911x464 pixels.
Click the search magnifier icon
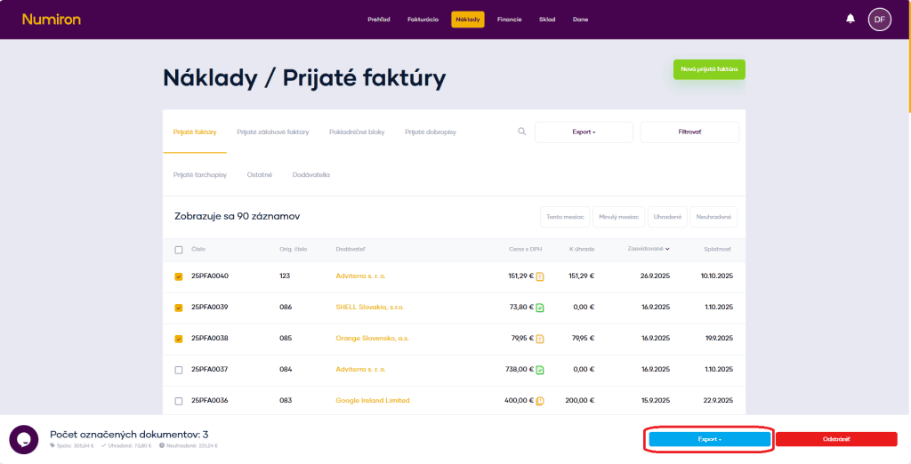pos(521,132)
